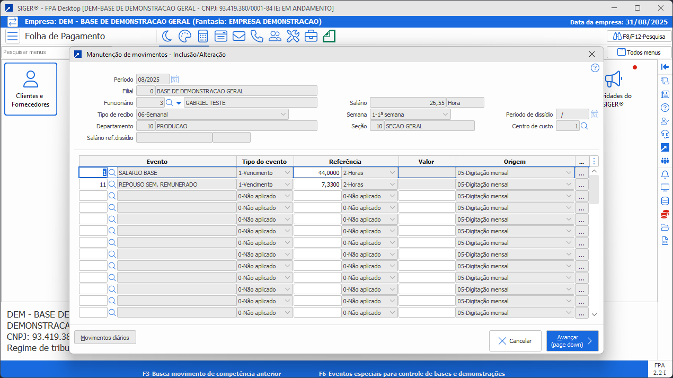Click the Todos menus button

pyautogui.click(x=639, y=52)
